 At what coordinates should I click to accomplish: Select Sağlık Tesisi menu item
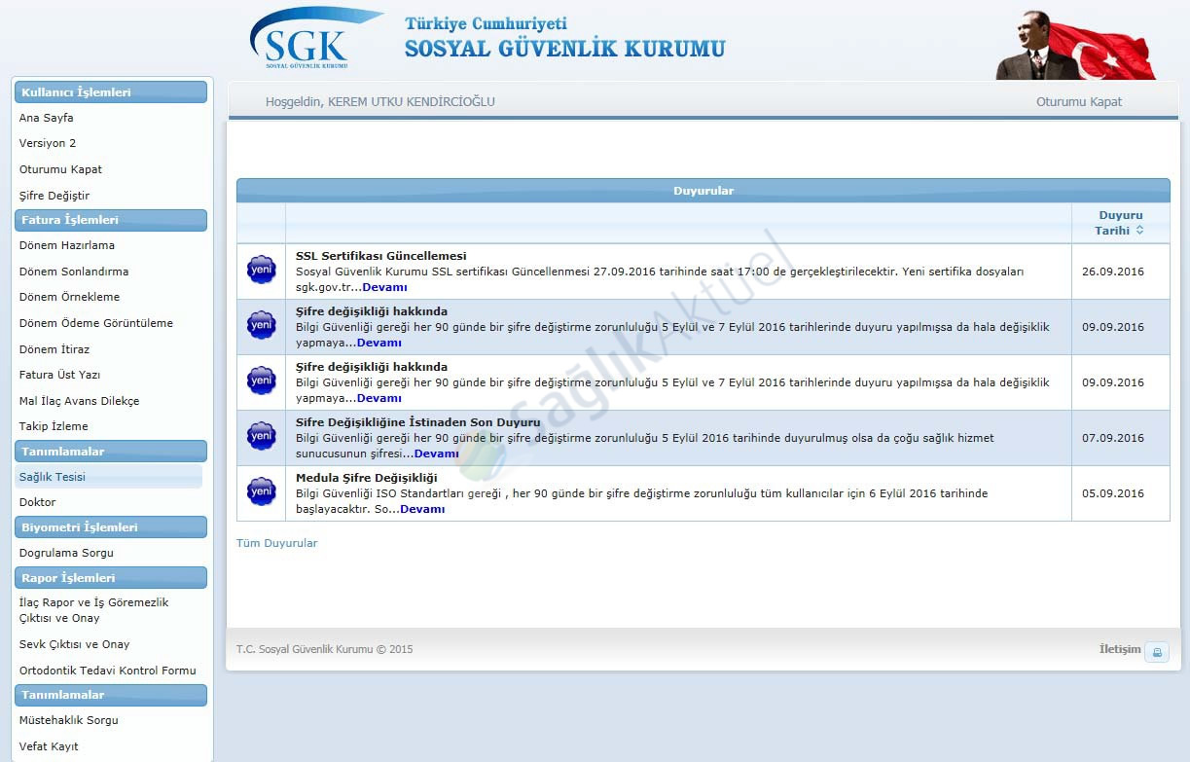(x=53, y=477)
